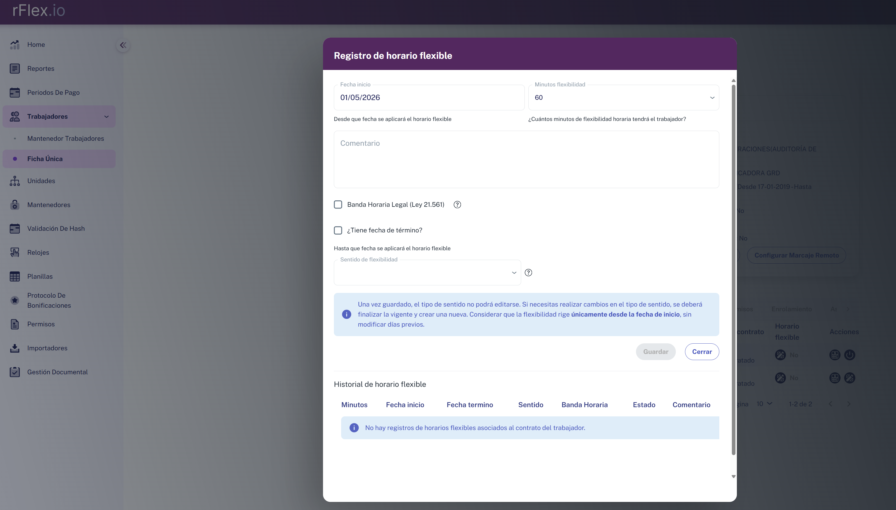Screen dimensions: 896x510
Task: Open Sentido de flexibilidad dropdown
Action: tap(427, 273)
